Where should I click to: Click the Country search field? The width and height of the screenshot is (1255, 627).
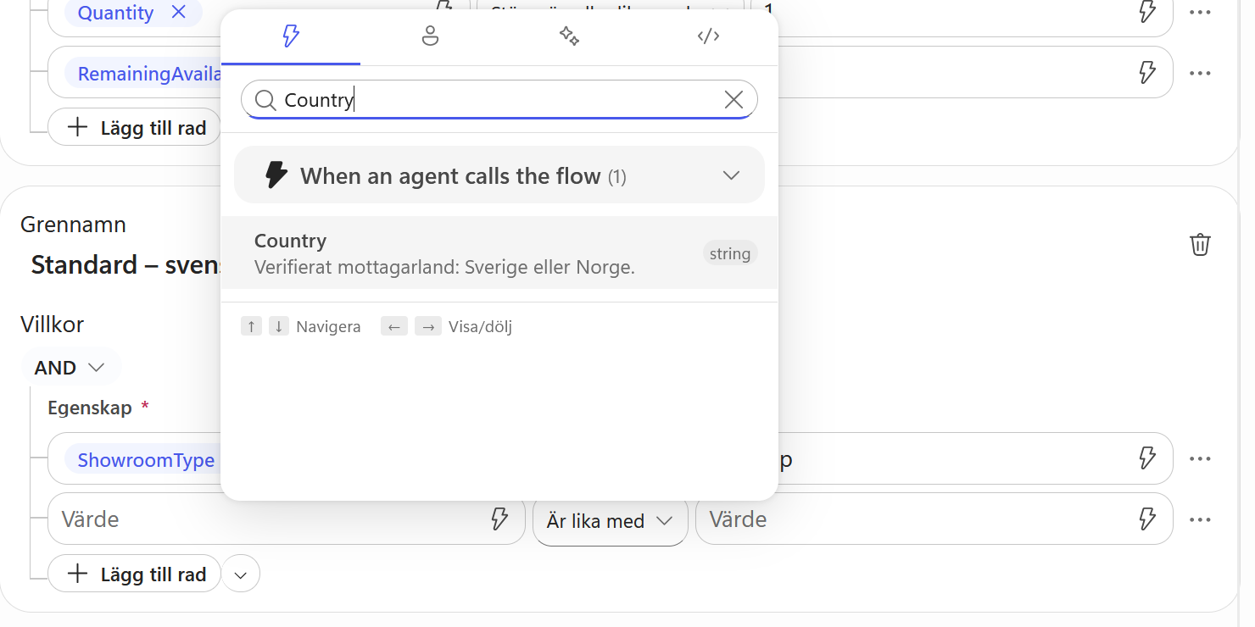[x=499, y=100]
